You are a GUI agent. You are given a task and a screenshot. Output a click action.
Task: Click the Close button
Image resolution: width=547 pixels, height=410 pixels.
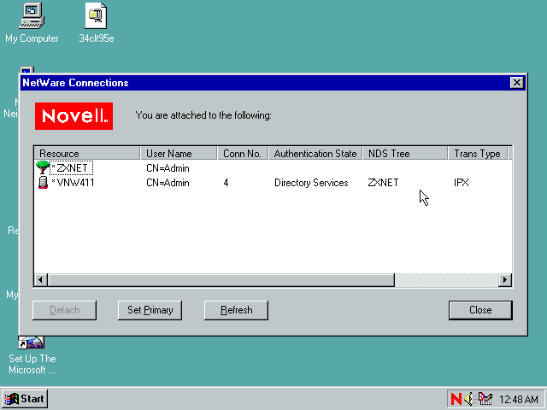tap(480, 310)
